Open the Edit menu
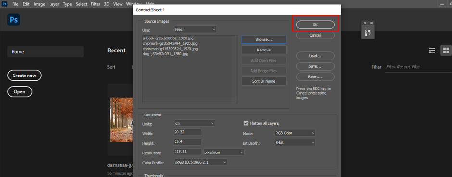 (x=26, y=4)
